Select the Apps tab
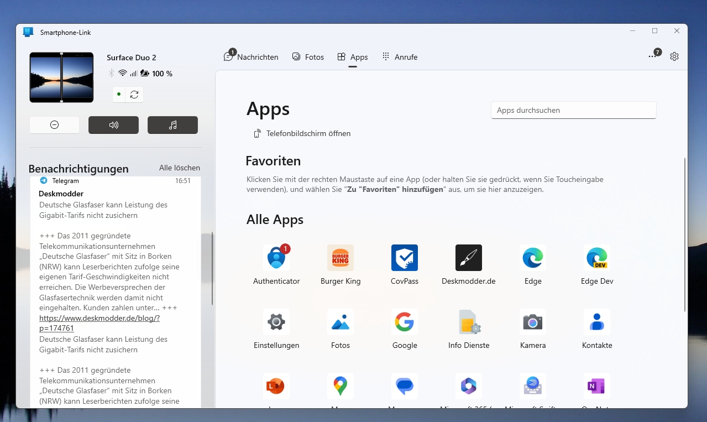This screenshot has width=707, height=422. (x=353, y=57)
